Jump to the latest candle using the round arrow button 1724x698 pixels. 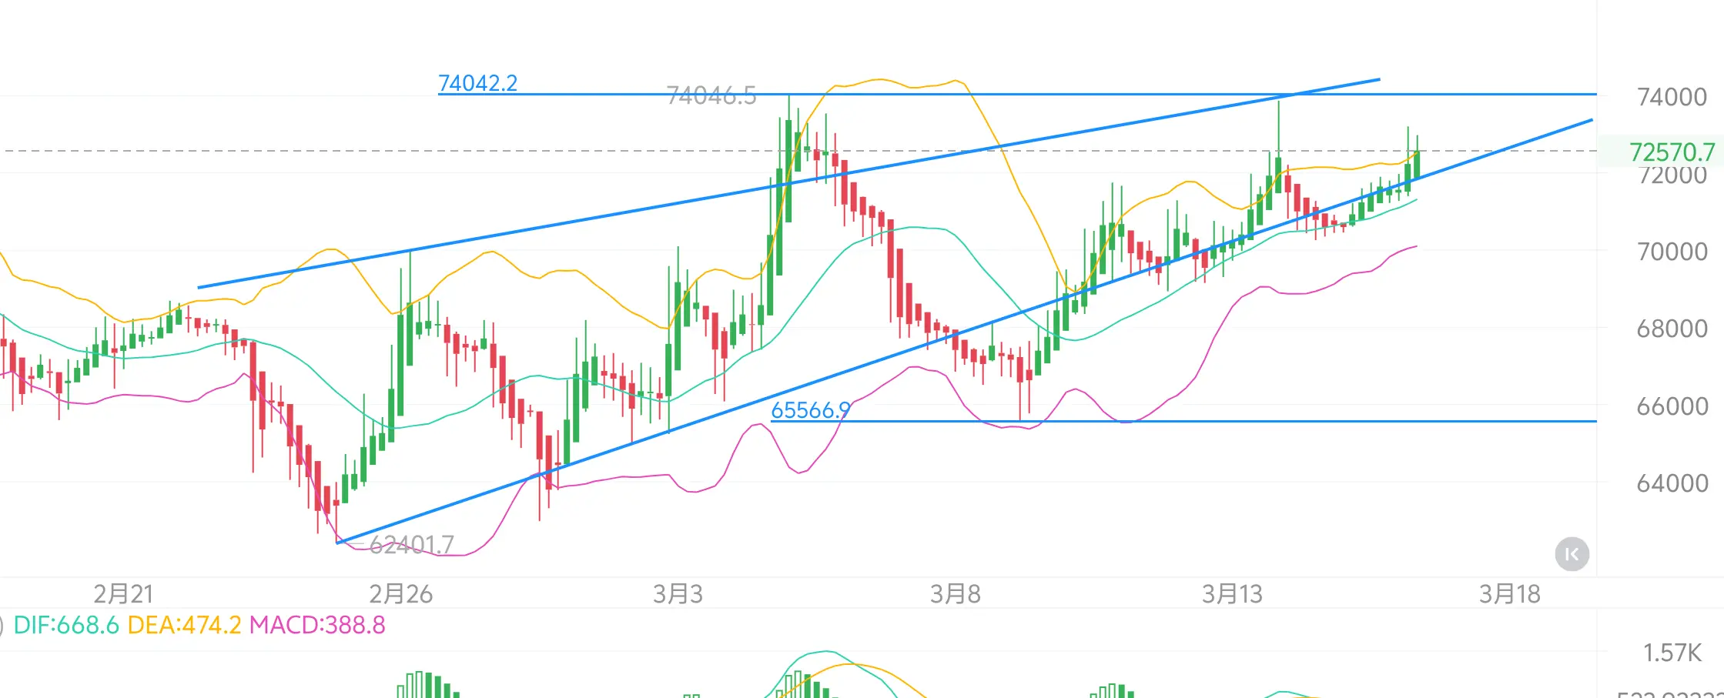[1572, 554]
